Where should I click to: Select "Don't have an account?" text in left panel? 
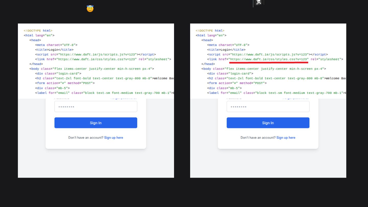point(86,137)
